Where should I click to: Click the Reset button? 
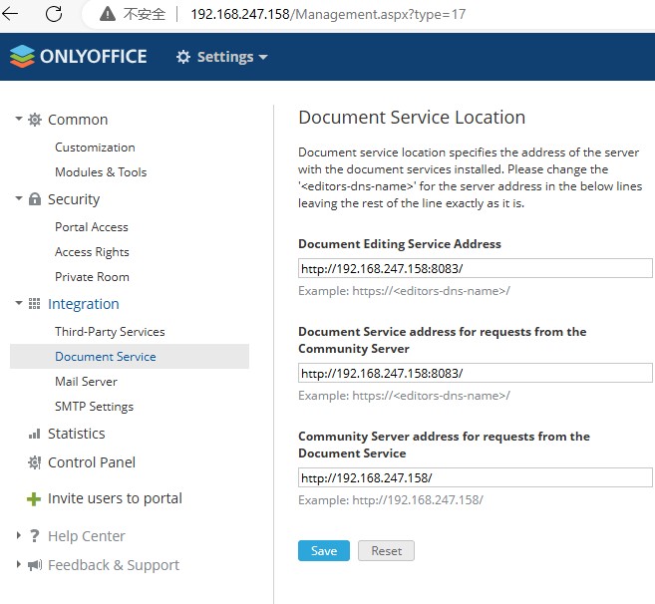(386, 550)
